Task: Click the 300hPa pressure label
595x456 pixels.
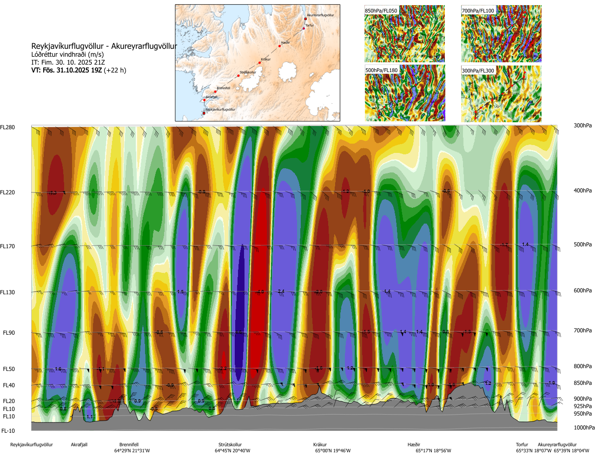Action: coord(582,126)
